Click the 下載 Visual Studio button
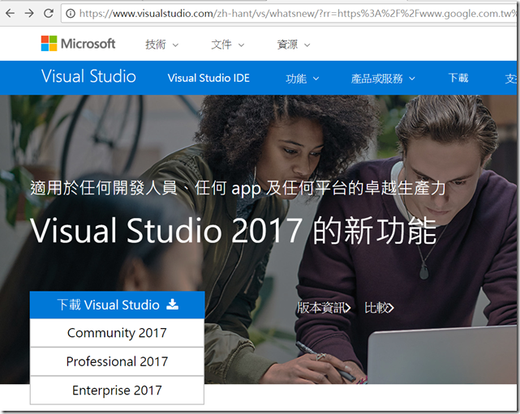The image size is (520, 414). [117, 305]
